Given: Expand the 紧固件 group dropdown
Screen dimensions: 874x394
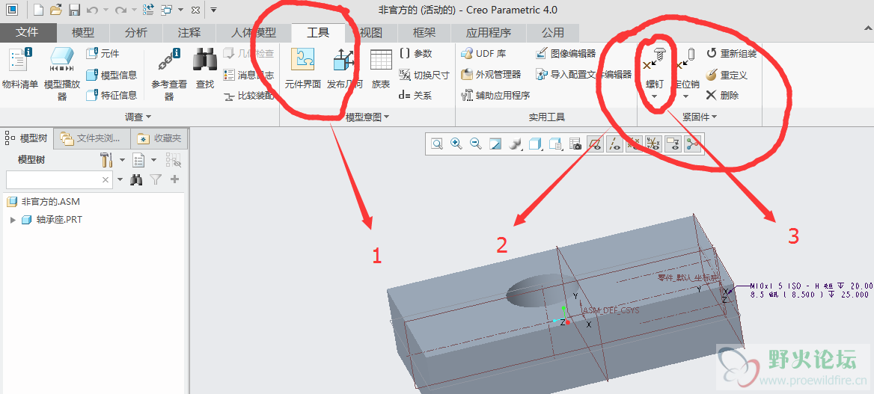Looking at the screenshot, I should click(700, 117).
